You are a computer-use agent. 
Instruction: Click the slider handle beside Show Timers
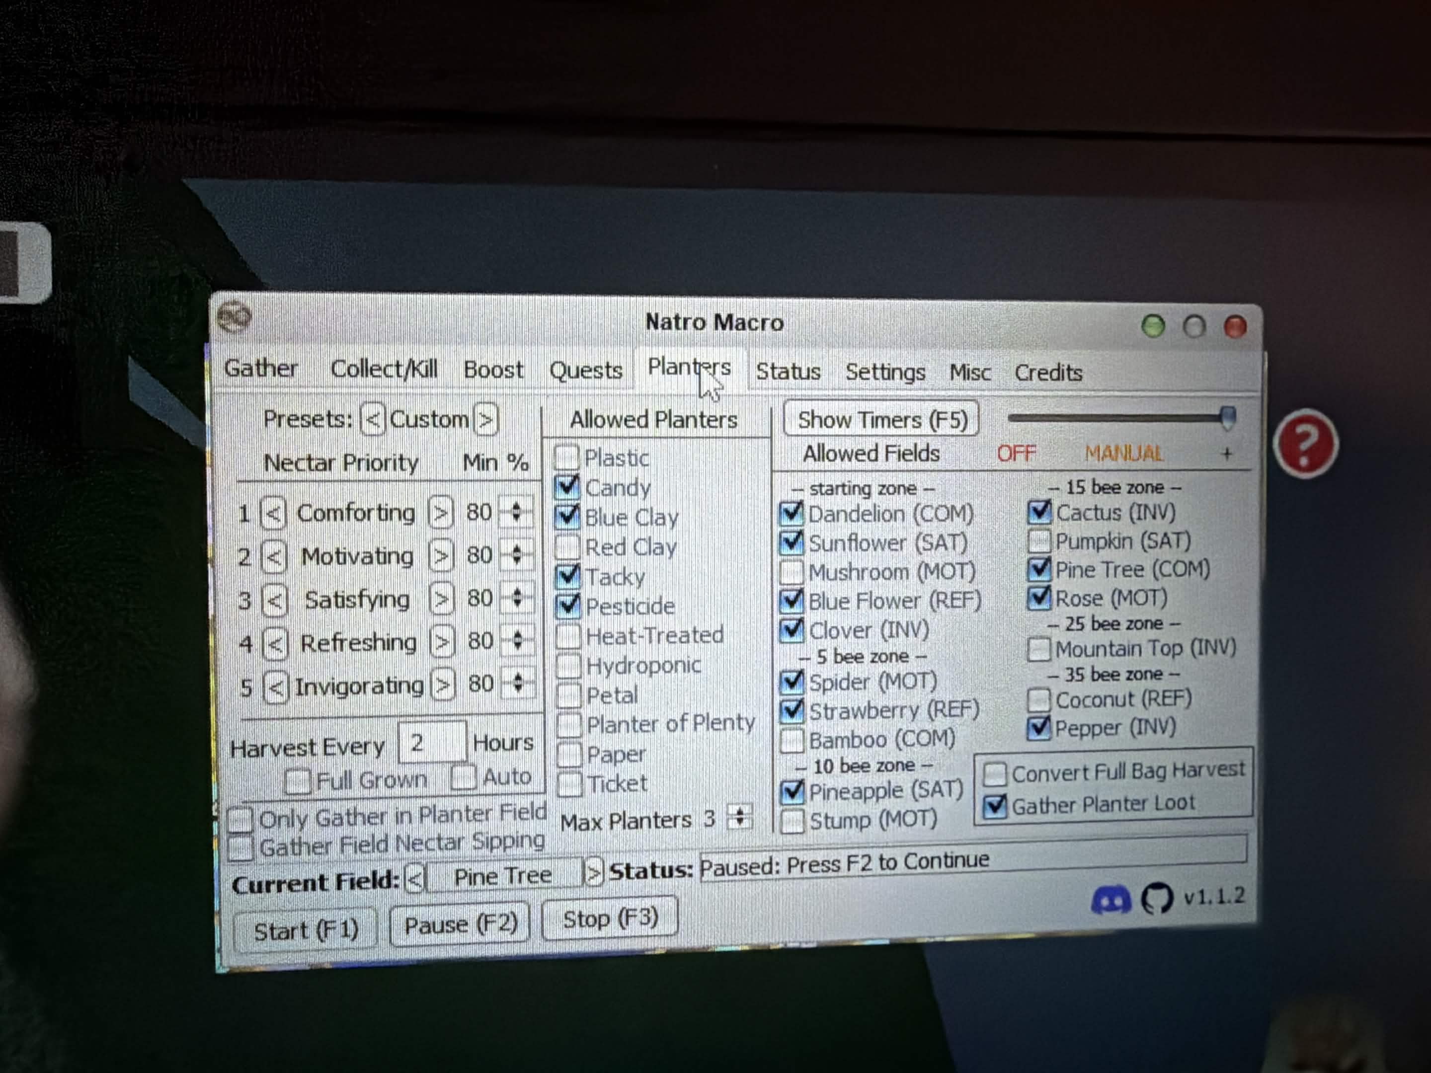pos(1228,418)
